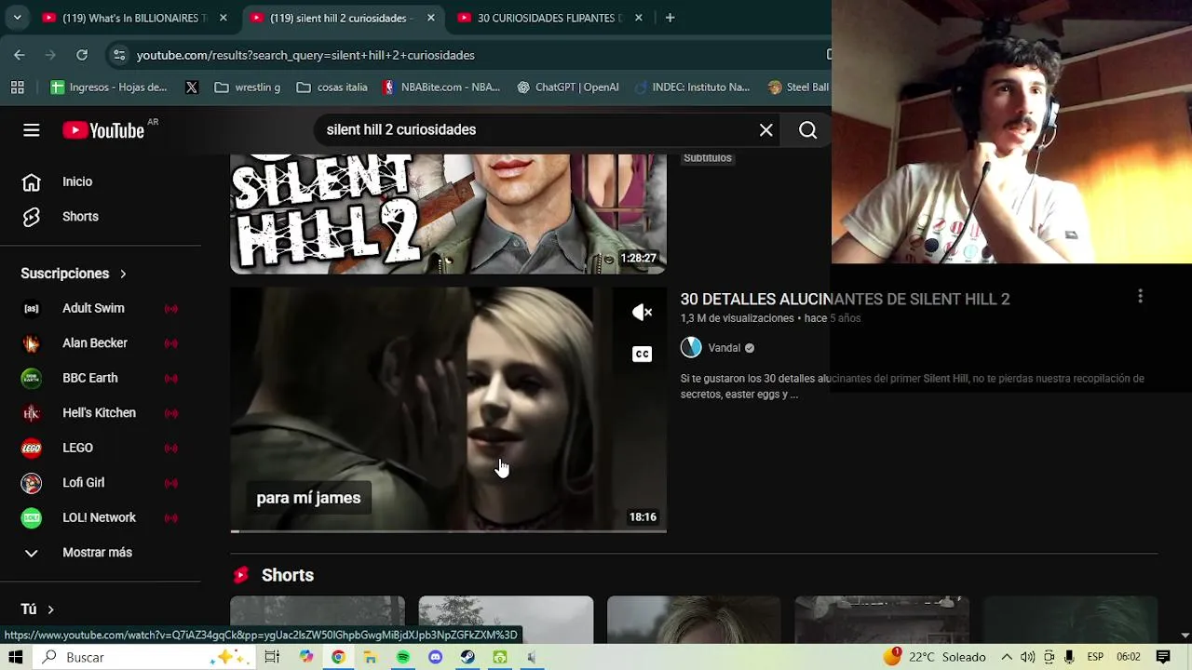
Task: Open the Vandal channel name
Action: point(724,348)
